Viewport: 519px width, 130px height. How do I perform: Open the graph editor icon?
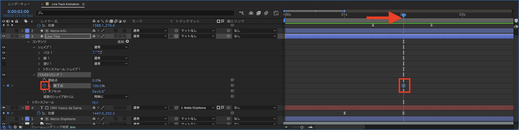point(276,13)
